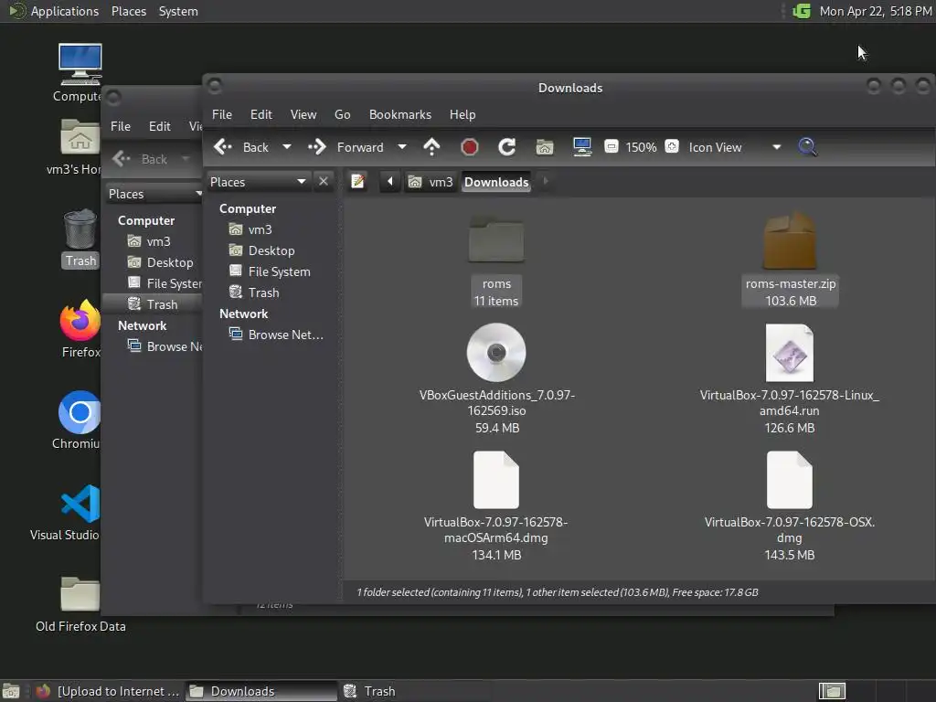Screen dimensions: 936x702
Task: Launch Chromium from the desktop
Action: (x=80, y=412)
